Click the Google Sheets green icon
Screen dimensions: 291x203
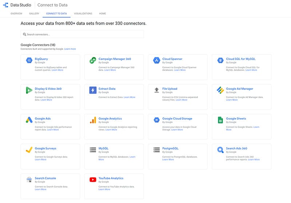pos(220,120)
